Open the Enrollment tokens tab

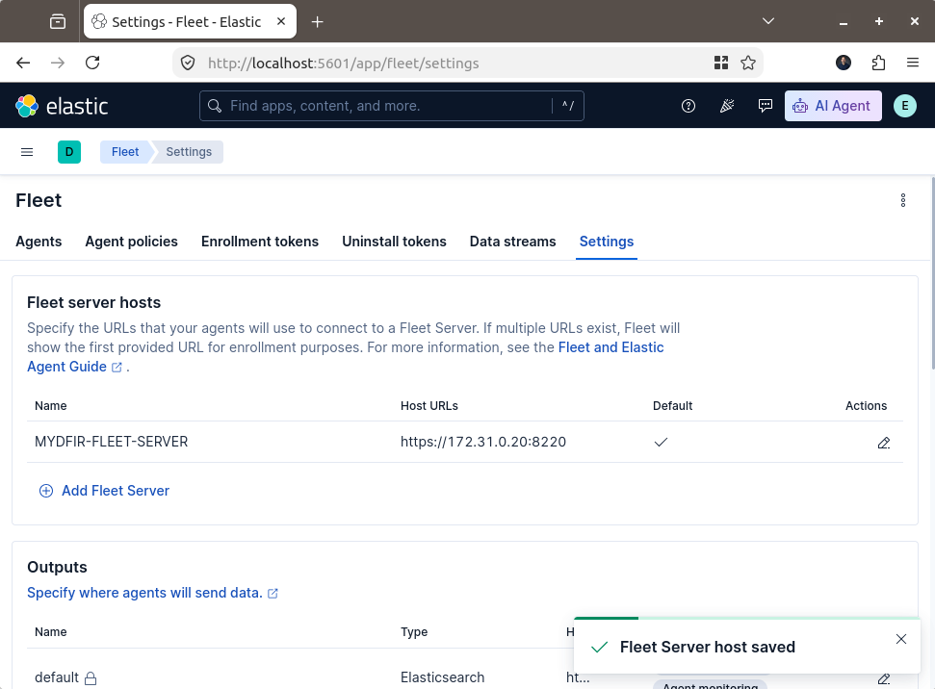260,242
